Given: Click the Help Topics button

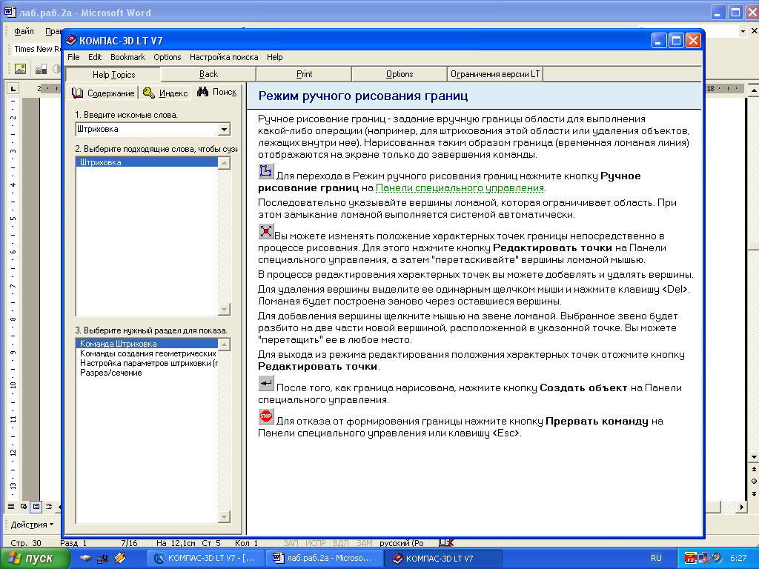Looking at the screenshot, I should tap(113, 75).
